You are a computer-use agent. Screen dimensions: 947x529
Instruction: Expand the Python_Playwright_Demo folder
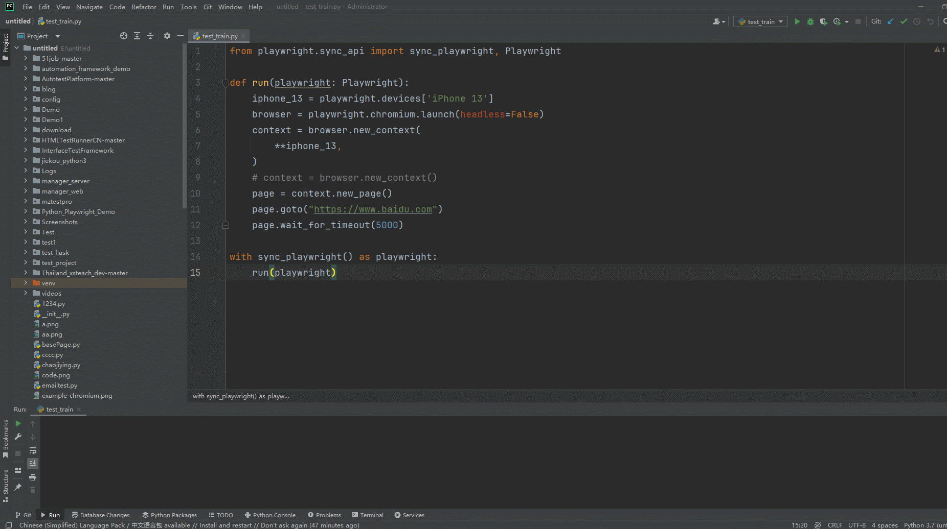(x=26, y=211)
